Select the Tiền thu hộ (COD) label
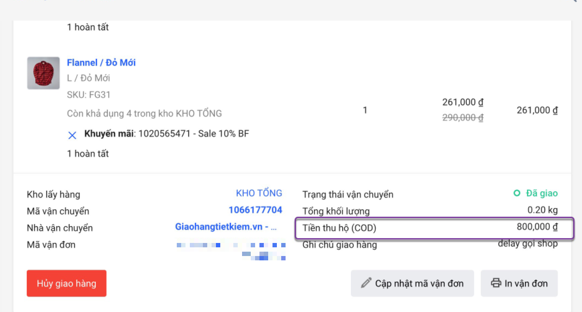 339,228
